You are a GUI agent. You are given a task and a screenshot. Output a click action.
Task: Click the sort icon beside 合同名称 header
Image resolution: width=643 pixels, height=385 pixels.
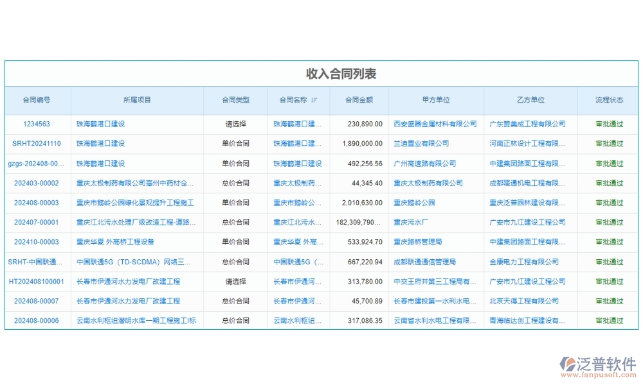tap(314, 100)
